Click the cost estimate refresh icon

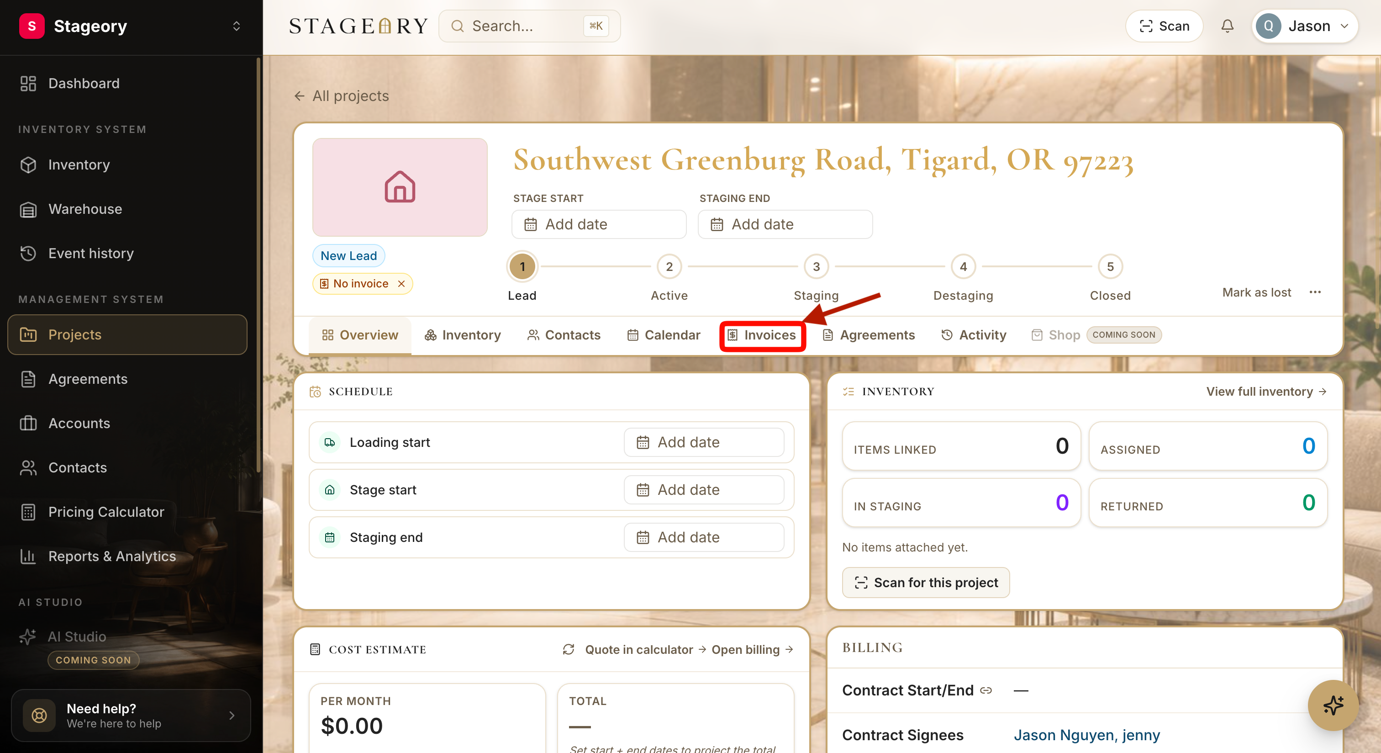click(568, 649)
